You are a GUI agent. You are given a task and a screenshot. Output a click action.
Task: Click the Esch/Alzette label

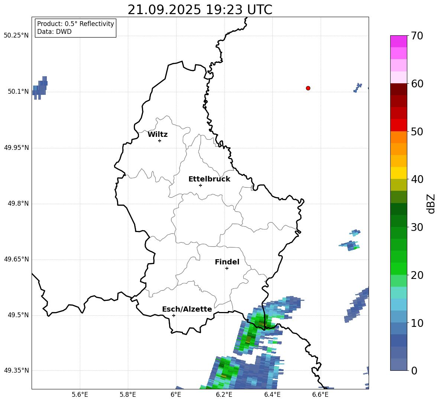tap(187, 309)
